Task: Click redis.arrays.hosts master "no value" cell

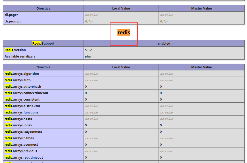Action: point(201,119)
